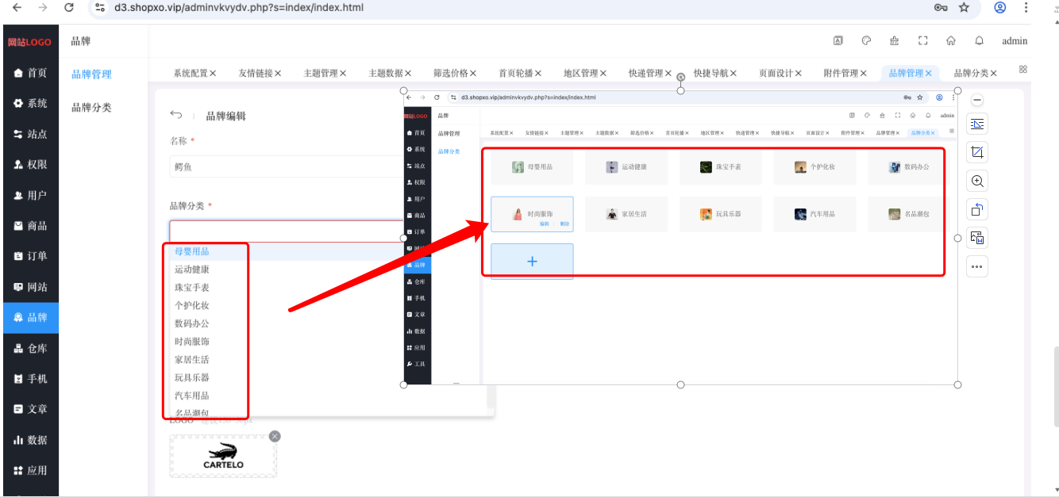
Task: Click the 名称 input containing 鳄鱼
Action: [287, 166]
